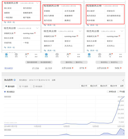Collapse 电视剧风云榜 in the middle phone screen
Viewport: 128px width, 139px height.
(x=80, y=6)
